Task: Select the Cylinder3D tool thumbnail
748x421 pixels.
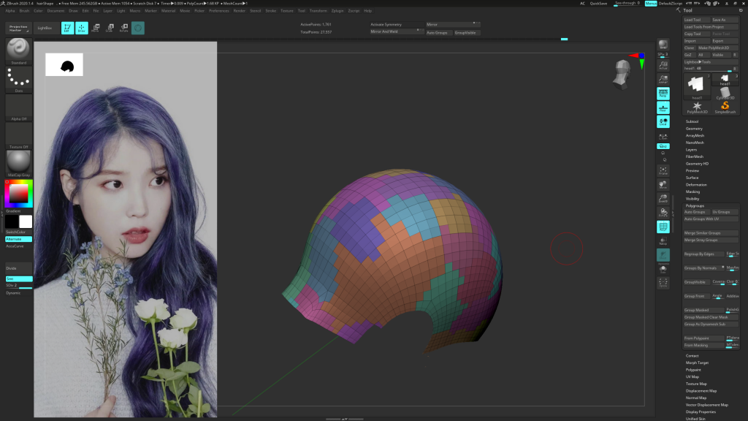Action: tap(725, 91)
